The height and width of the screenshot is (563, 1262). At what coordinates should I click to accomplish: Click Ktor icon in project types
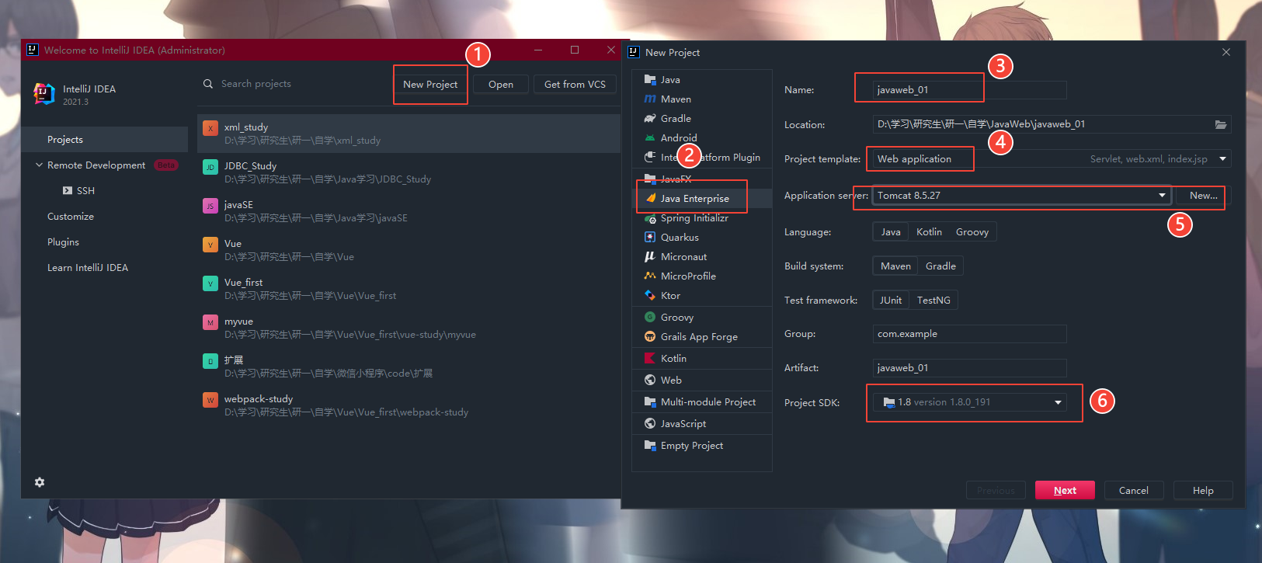click(650, 296)
